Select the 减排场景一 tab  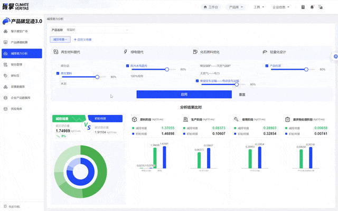click(x=60, y=40)
